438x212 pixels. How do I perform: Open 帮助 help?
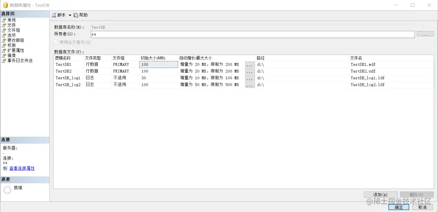point(81,15)
